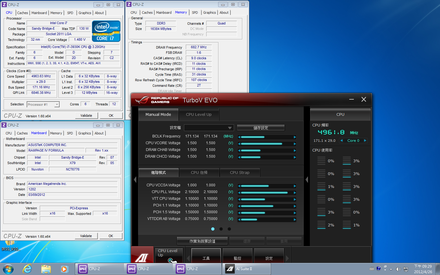Screen dimensions: 440x275
Task: Decrease BCLK Frequency with left arrow
Action: (239, 137)
